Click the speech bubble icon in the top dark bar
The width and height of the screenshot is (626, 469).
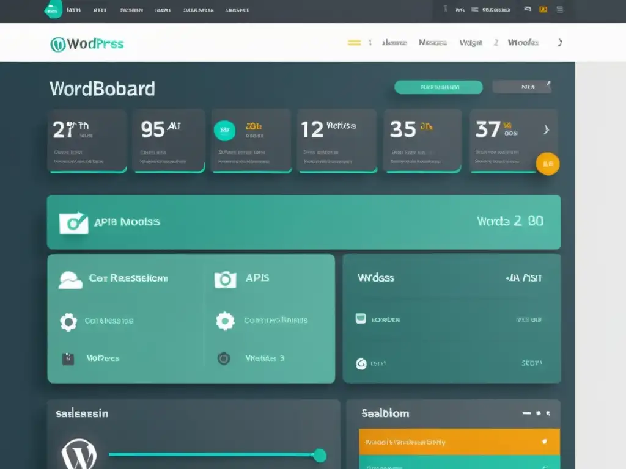pos(528,9)
